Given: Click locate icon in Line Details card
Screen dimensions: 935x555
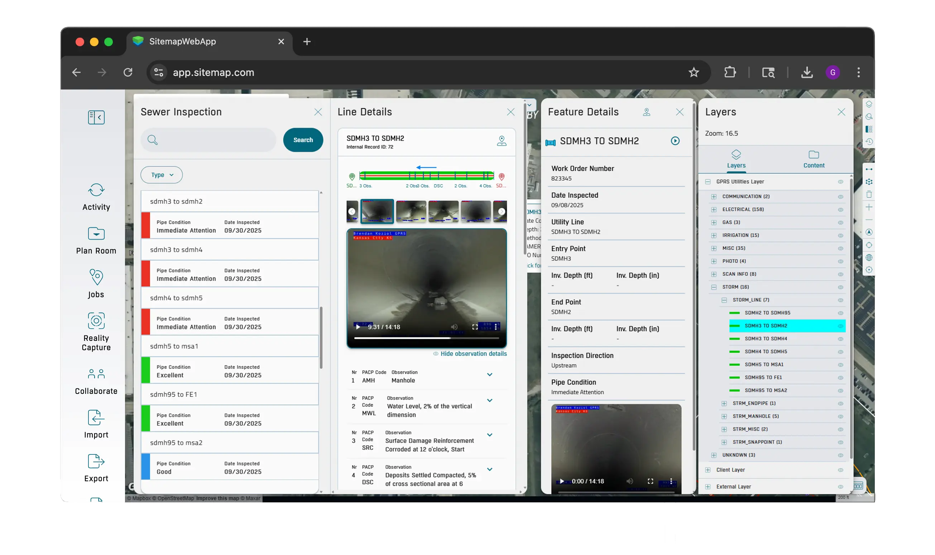Looking at the screenshot, I should click(x=502, y=141).
